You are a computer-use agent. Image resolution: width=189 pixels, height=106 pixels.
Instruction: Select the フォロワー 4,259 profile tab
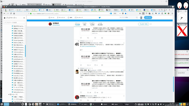pyautogui.click(x=92, y=24)
